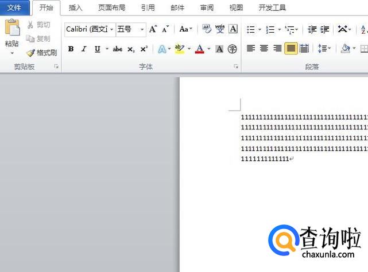Click the Text Effects glowing A icon

pyautogui.click(x=162, y=49)
